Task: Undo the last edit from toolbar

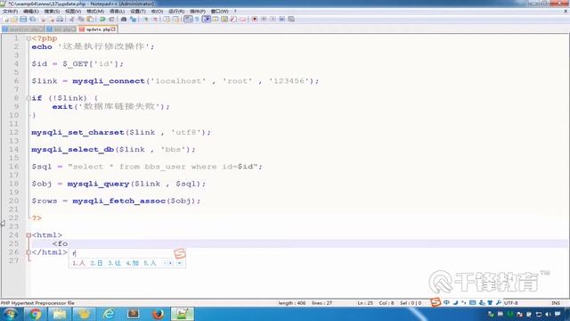Action: (x=102, y=19)
